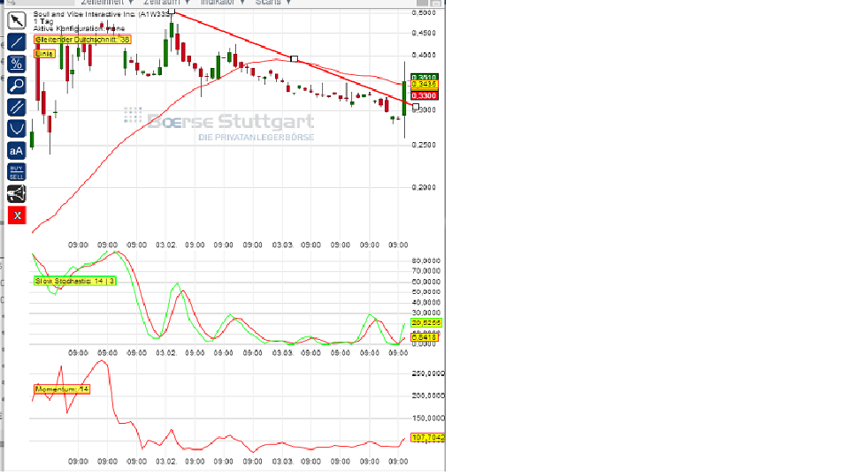Click the Gleitender Durchschnitt: 38 label
The width and height of the screenshot is (842, 475).
[x=82, y=40]
